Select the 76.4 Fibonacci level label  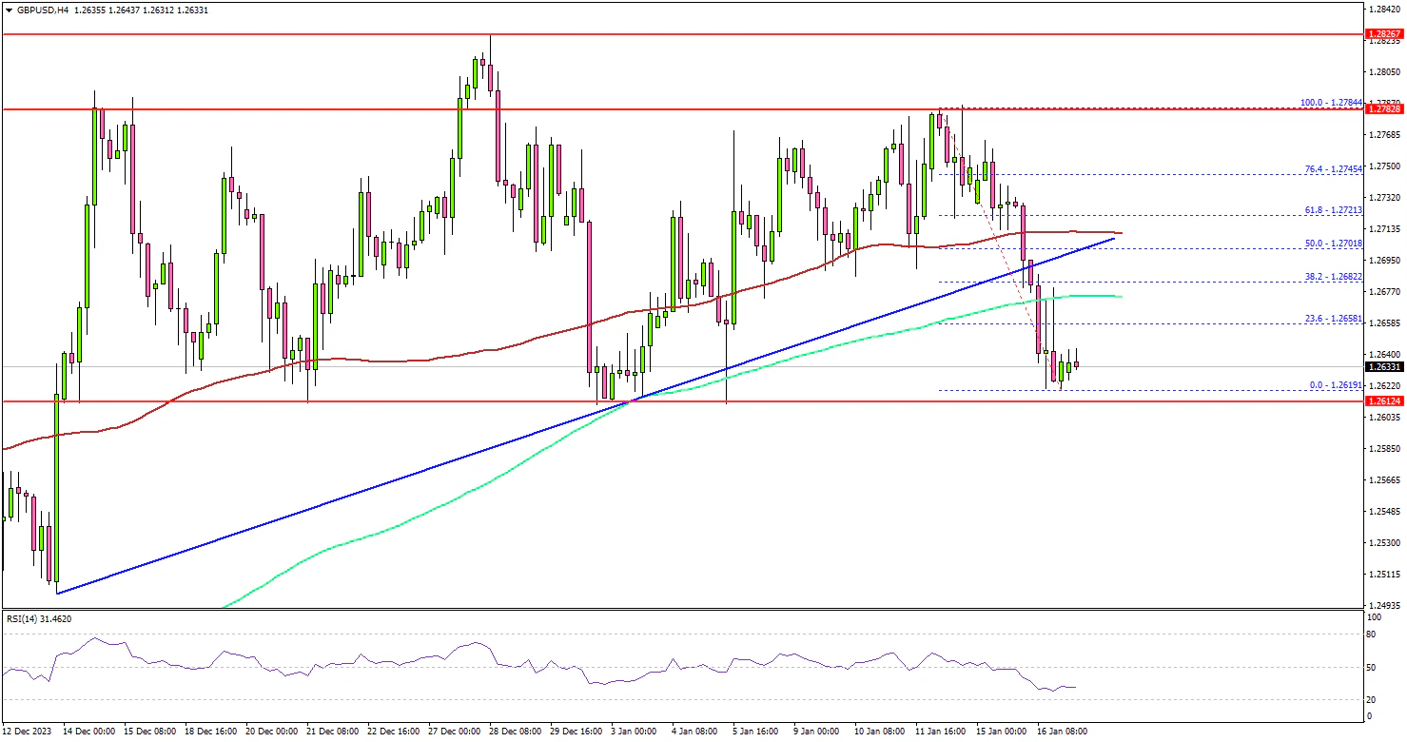(x=1333, y=168)
